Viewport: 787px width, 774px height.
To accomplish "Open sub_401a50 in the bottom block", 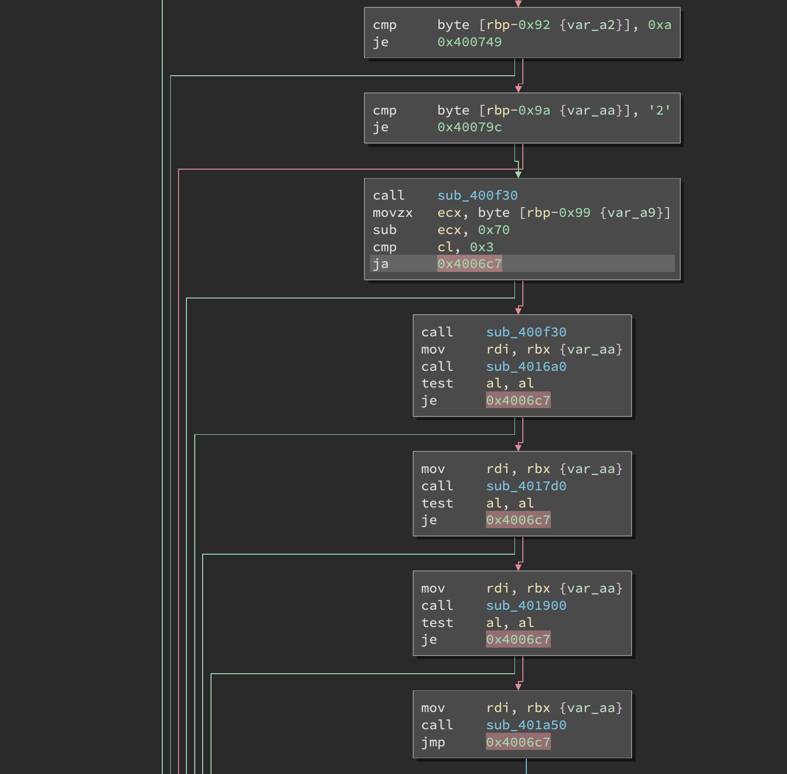I will (526, 725).
